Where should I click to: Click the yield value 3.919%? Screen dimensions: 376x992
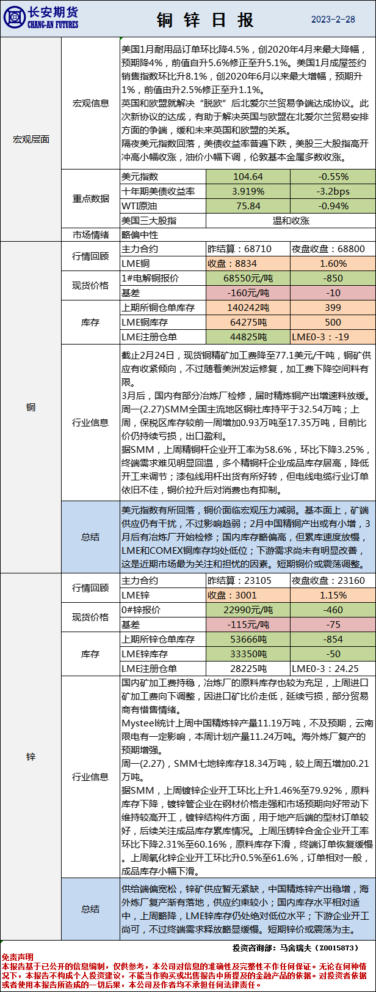[x=248, y=191]
